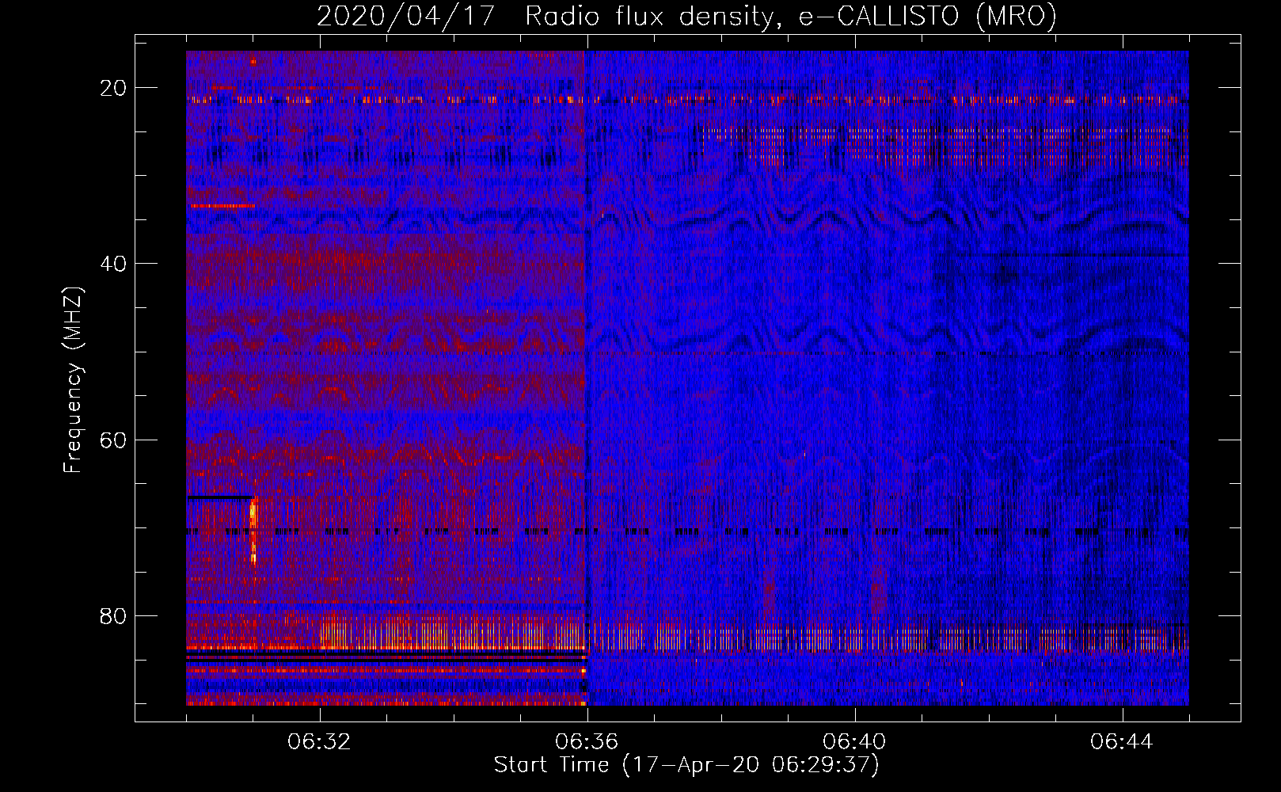Click the 'Frequency (MHZ)' axis label

coord(72,380)
